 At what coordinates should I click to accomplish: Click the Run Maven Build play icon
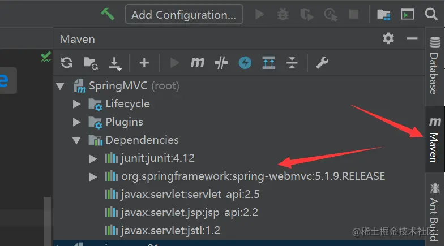point(174,63)
